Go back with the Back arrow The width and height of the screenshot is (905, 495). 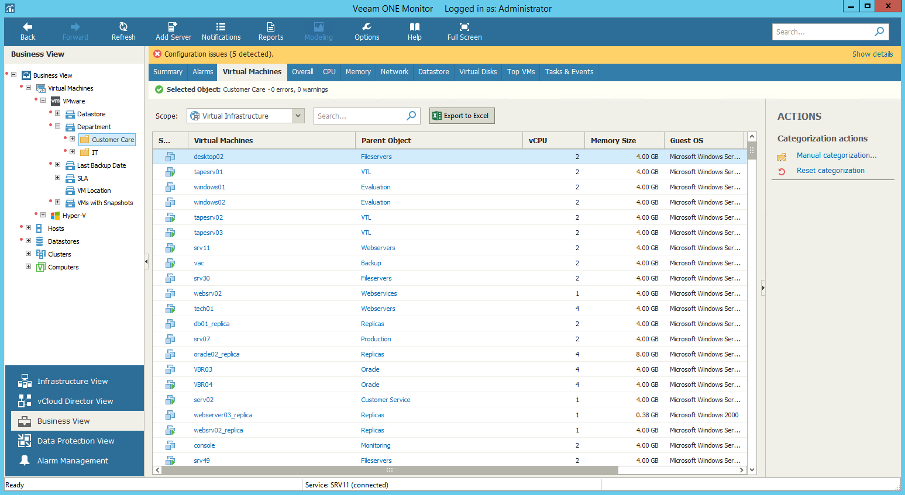(x=27, y=32)
